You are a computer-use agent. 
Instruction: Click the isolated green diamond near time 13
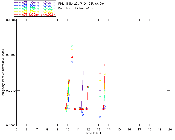[x=100, y=97]
